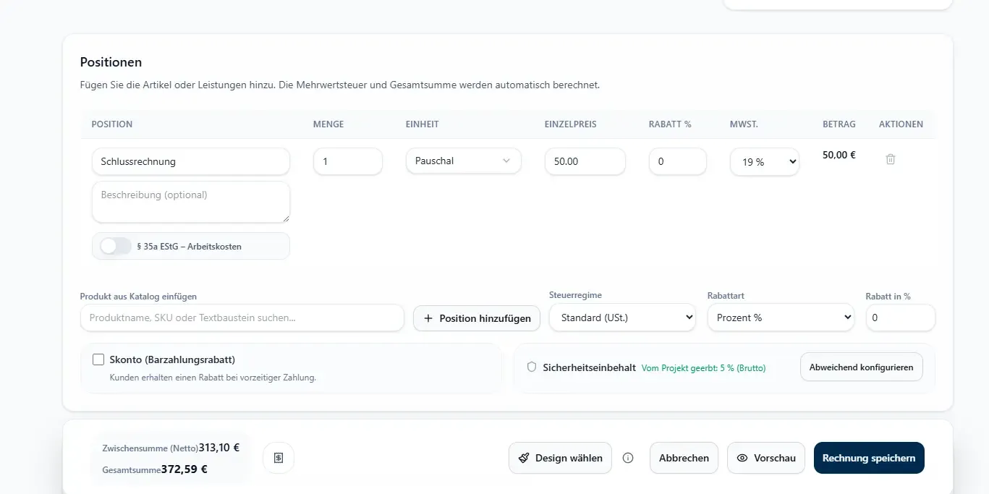Image resolution: width=989 pixels, height=494 pixels.
Task: Click the Positionen heading
Action: coord(111,62)
